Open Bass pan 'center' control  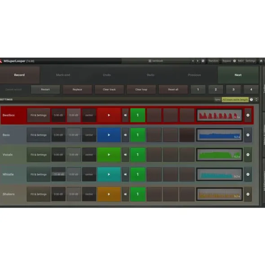point(89,135)
